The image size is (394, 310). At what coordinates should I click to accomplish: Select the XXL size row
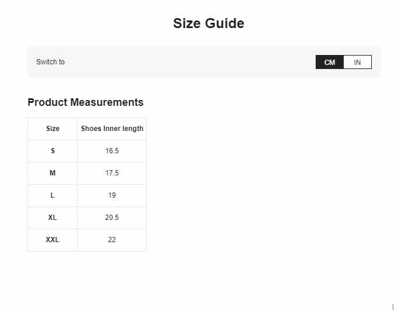pyautogui.click(x=87, y=240)
